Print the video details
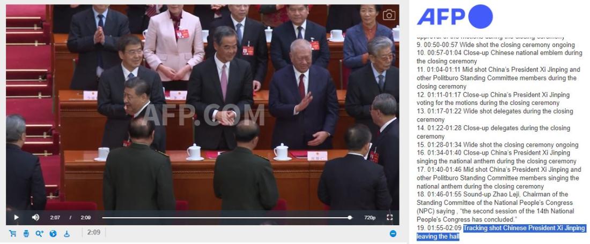The image size is (590, 244). tap(26, 233)
